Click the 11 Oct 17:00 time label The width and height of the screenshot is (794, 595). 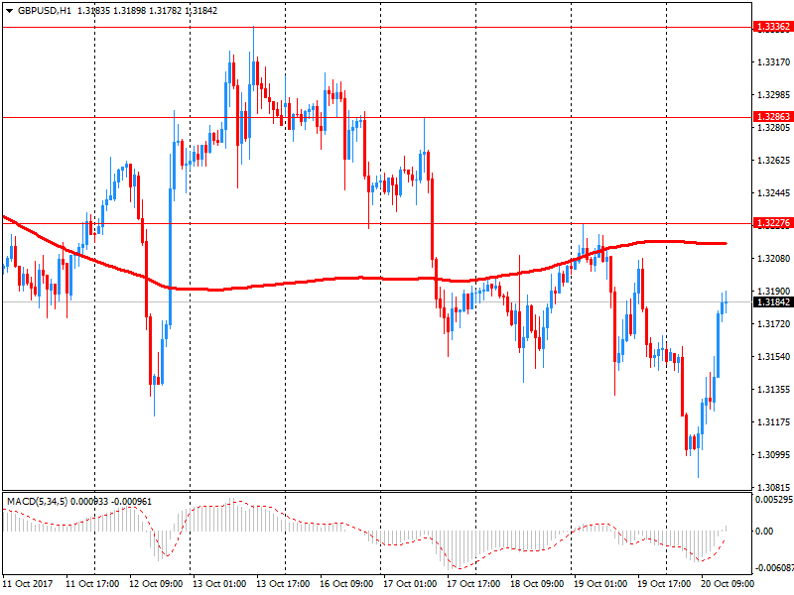coord(92,584)
